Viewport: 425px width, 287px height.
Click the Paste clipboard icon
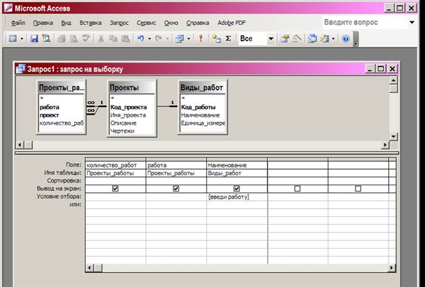pyautogui.click(x=125, y=38)
